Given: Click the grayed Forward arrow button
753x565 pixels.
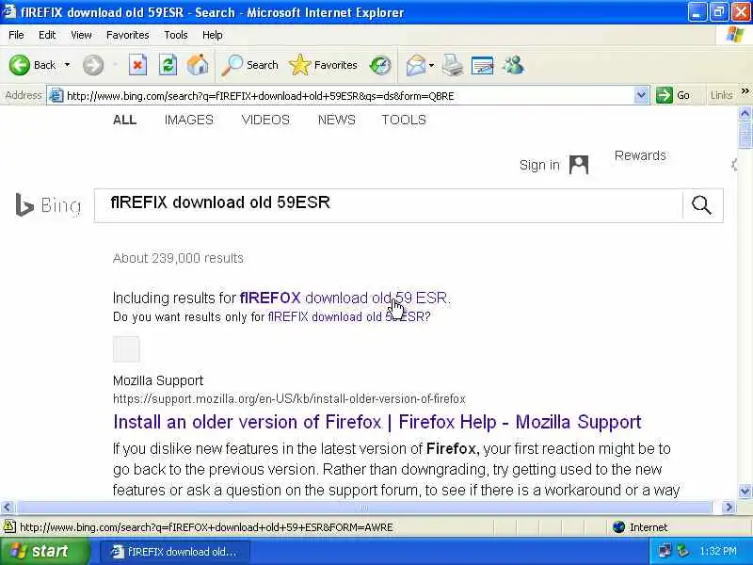Looking at the screenshot, I should point(92,65).
